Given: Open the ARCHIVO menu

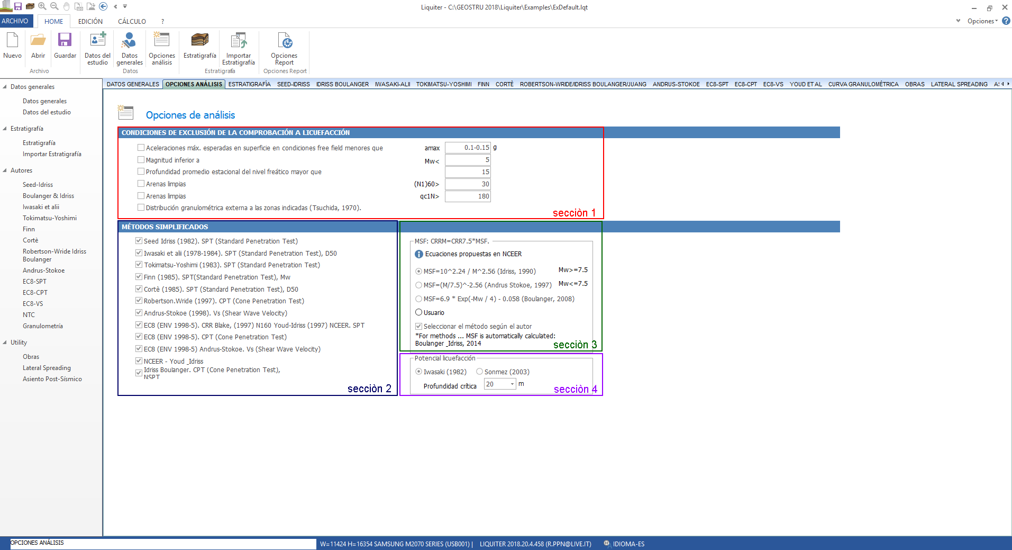Looking at the screenshot, I should pyautogui.click(x=15, y=21).
